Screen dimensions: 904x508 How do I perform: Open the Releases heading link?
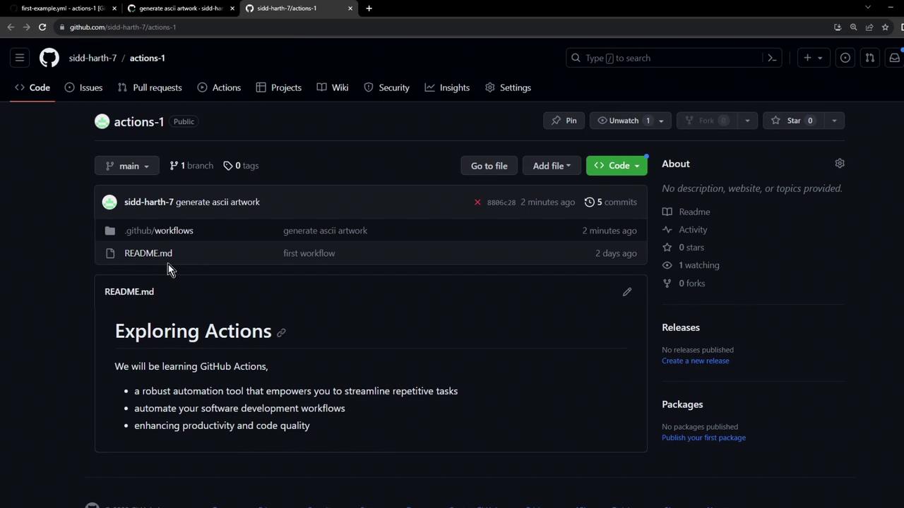coord(681,327)
